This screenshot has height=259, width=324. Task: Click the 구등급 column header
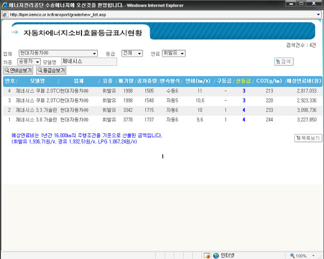click(x=224, y=81)
